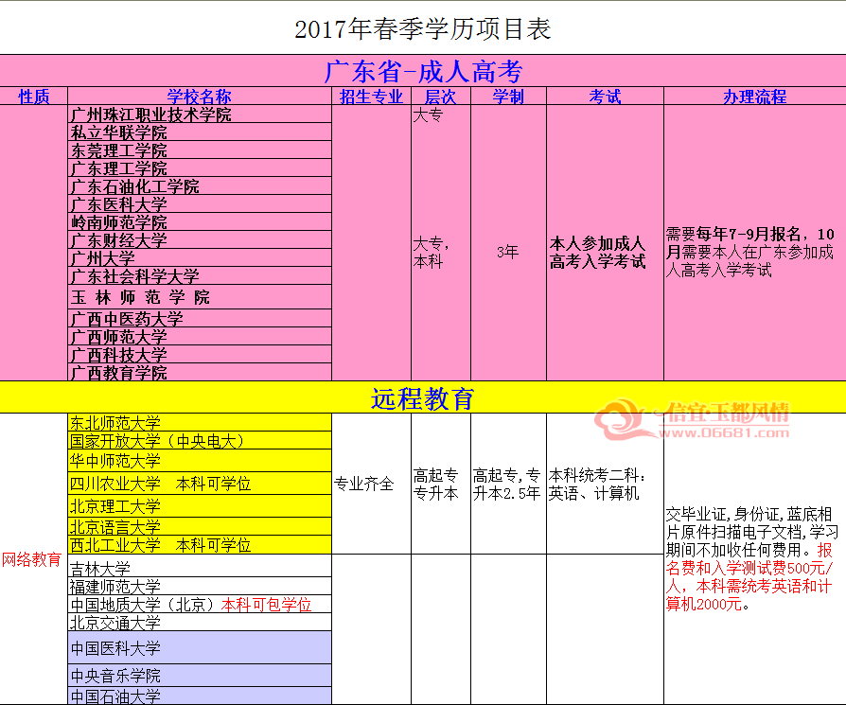Click the "国家开放大学（中央电大）" cell
This screenshot has height=705, width=846.
(200, 441)
